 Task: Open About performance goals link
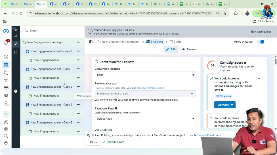(150, 88)
